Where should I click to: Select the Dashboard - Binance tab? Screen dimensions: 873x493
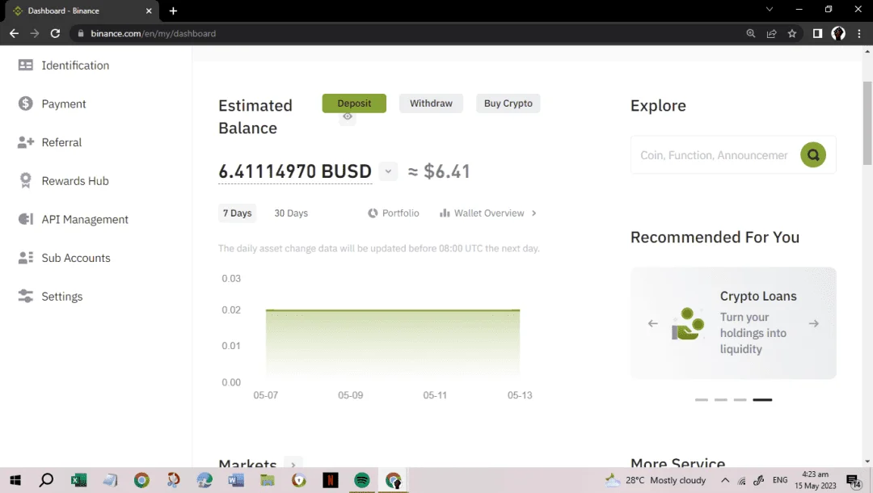pos(81,11)
